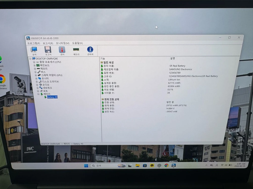The height and width of the screenshot is (189, 253).
Task: Open the Windows Start button
Action: tap(86, 166)
